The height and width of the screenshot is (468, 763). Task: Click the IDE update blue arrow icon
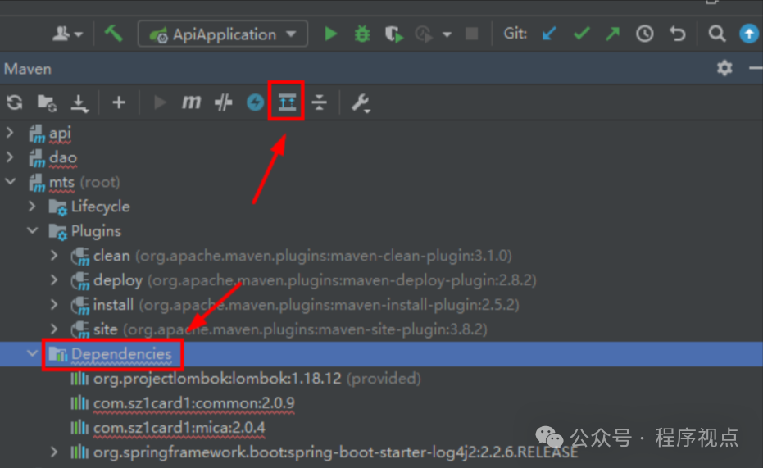pyautogui.click(x=749, y=34)
